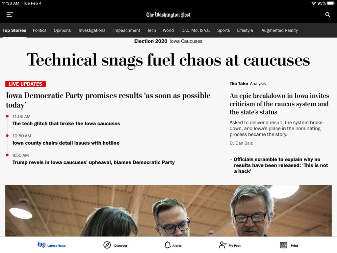
Task: Open 'Officials scramble to explain' story
Action: [x=281, y=165]
